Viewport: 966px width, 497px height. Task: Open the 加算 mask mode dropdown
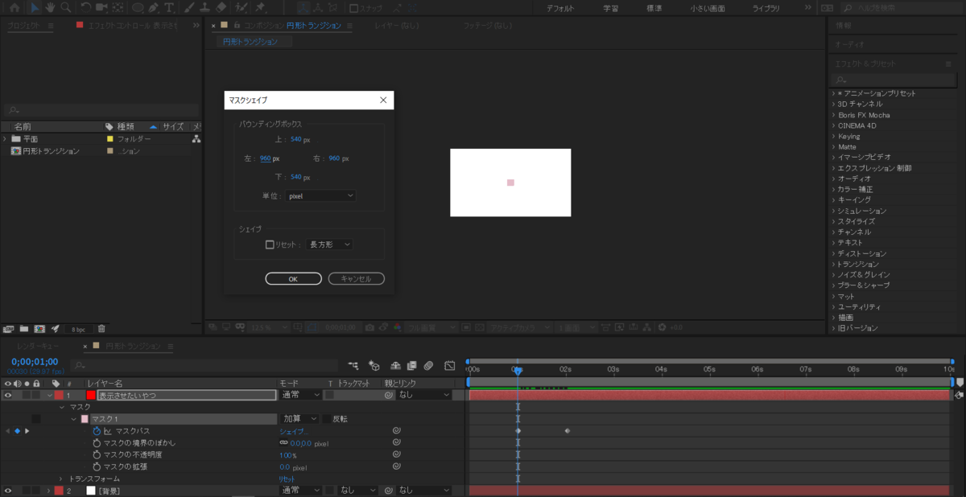(x=299, y=419)
